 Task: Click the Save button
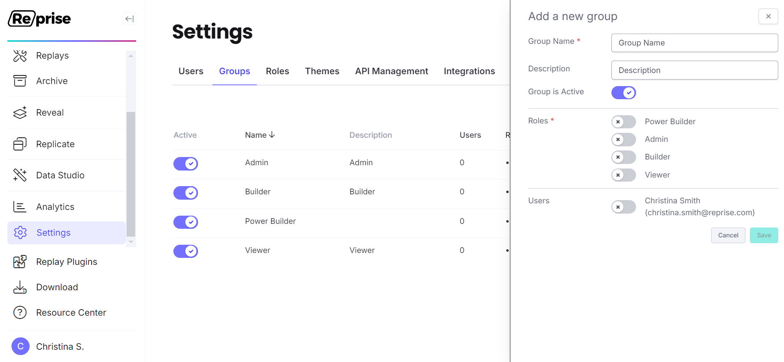pyautogui.click(x=764, y=235)
